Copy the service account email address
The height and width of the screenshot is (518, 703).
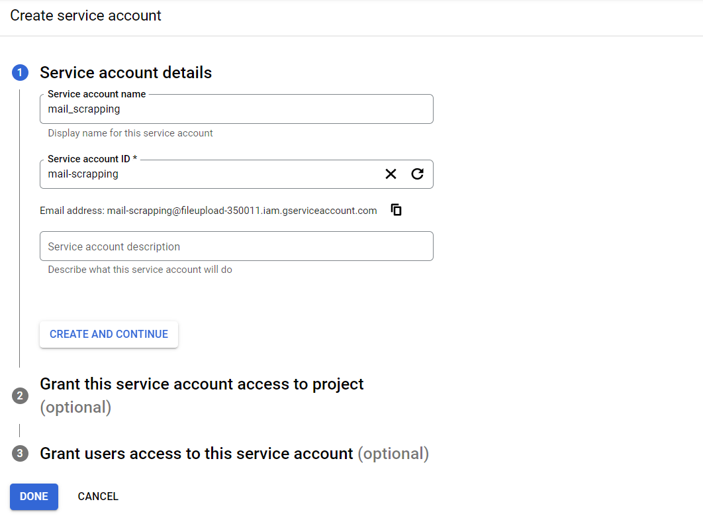397,210
